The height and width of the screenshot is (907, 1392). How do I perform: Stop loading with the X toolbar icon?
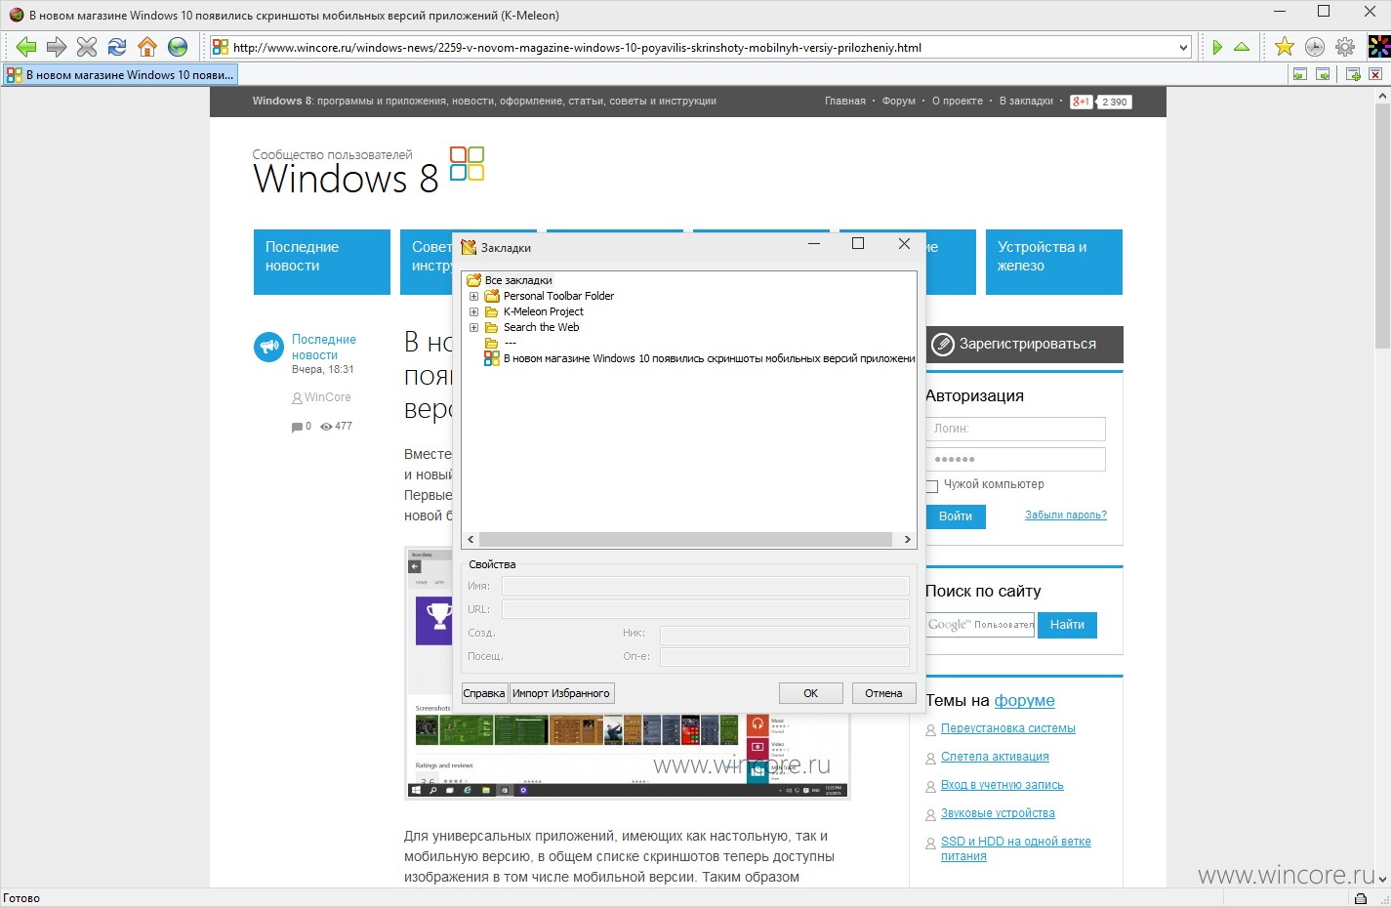(x=87, y=47)
